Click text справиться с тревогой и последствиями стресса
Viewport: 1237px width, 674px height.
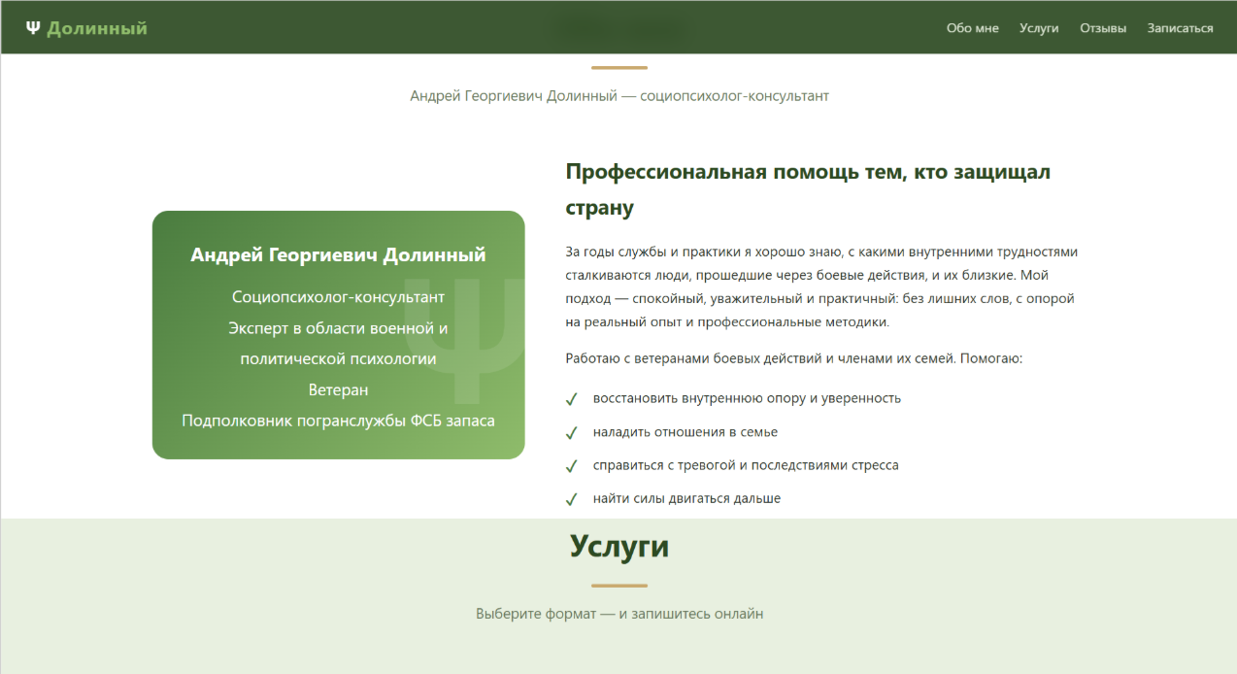[x=746, y=465]
